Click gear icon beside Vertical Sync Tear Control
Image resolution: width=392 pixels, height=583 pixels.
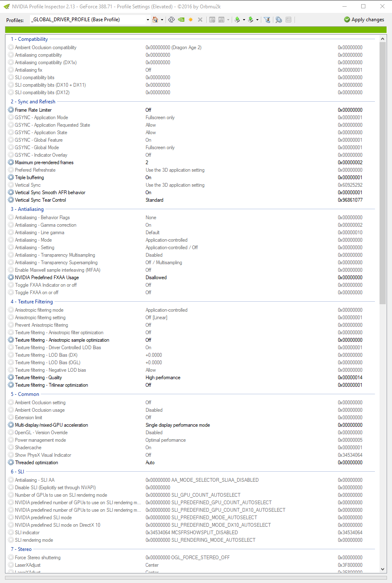pyautogui.click(x=11, y=200)
